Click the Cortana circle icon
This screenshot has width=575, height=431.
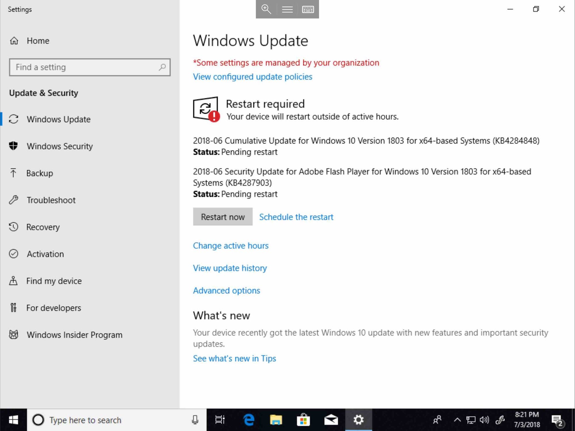(38, 420)
